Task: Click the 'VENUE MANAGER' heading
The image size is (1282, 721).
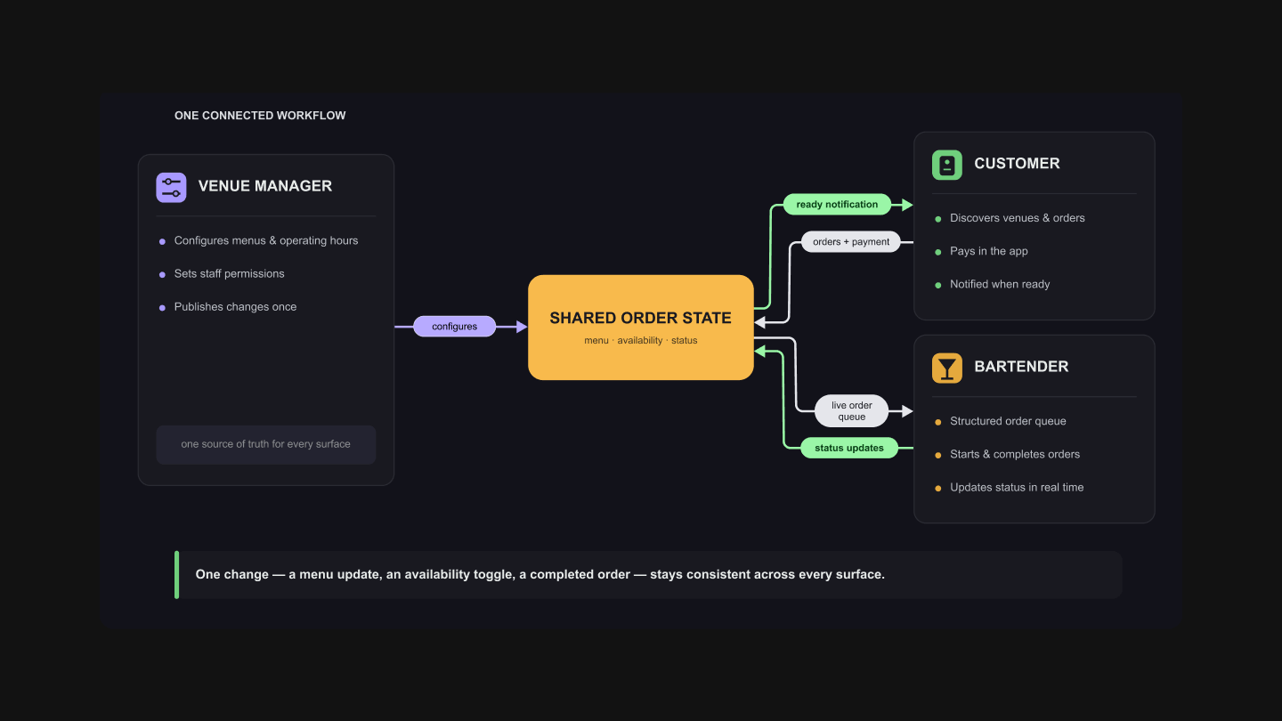Action: click(265, 186)
